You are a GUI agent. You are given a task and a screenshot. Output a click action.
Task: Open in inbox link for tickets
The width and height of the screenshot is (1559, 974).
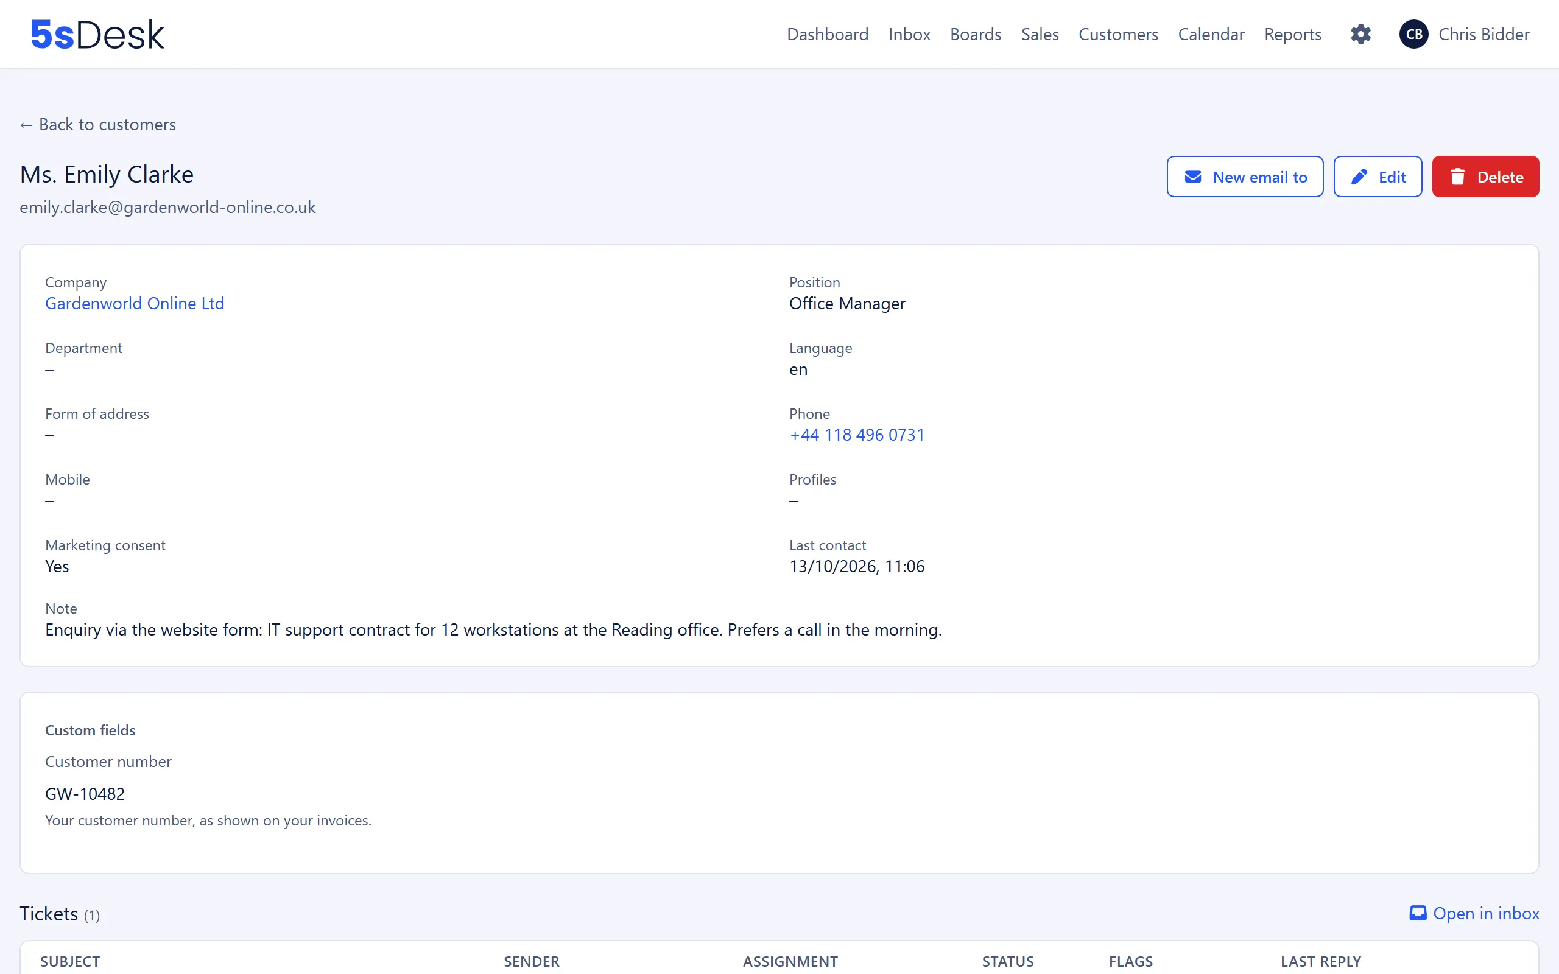tap(1474, 914)
